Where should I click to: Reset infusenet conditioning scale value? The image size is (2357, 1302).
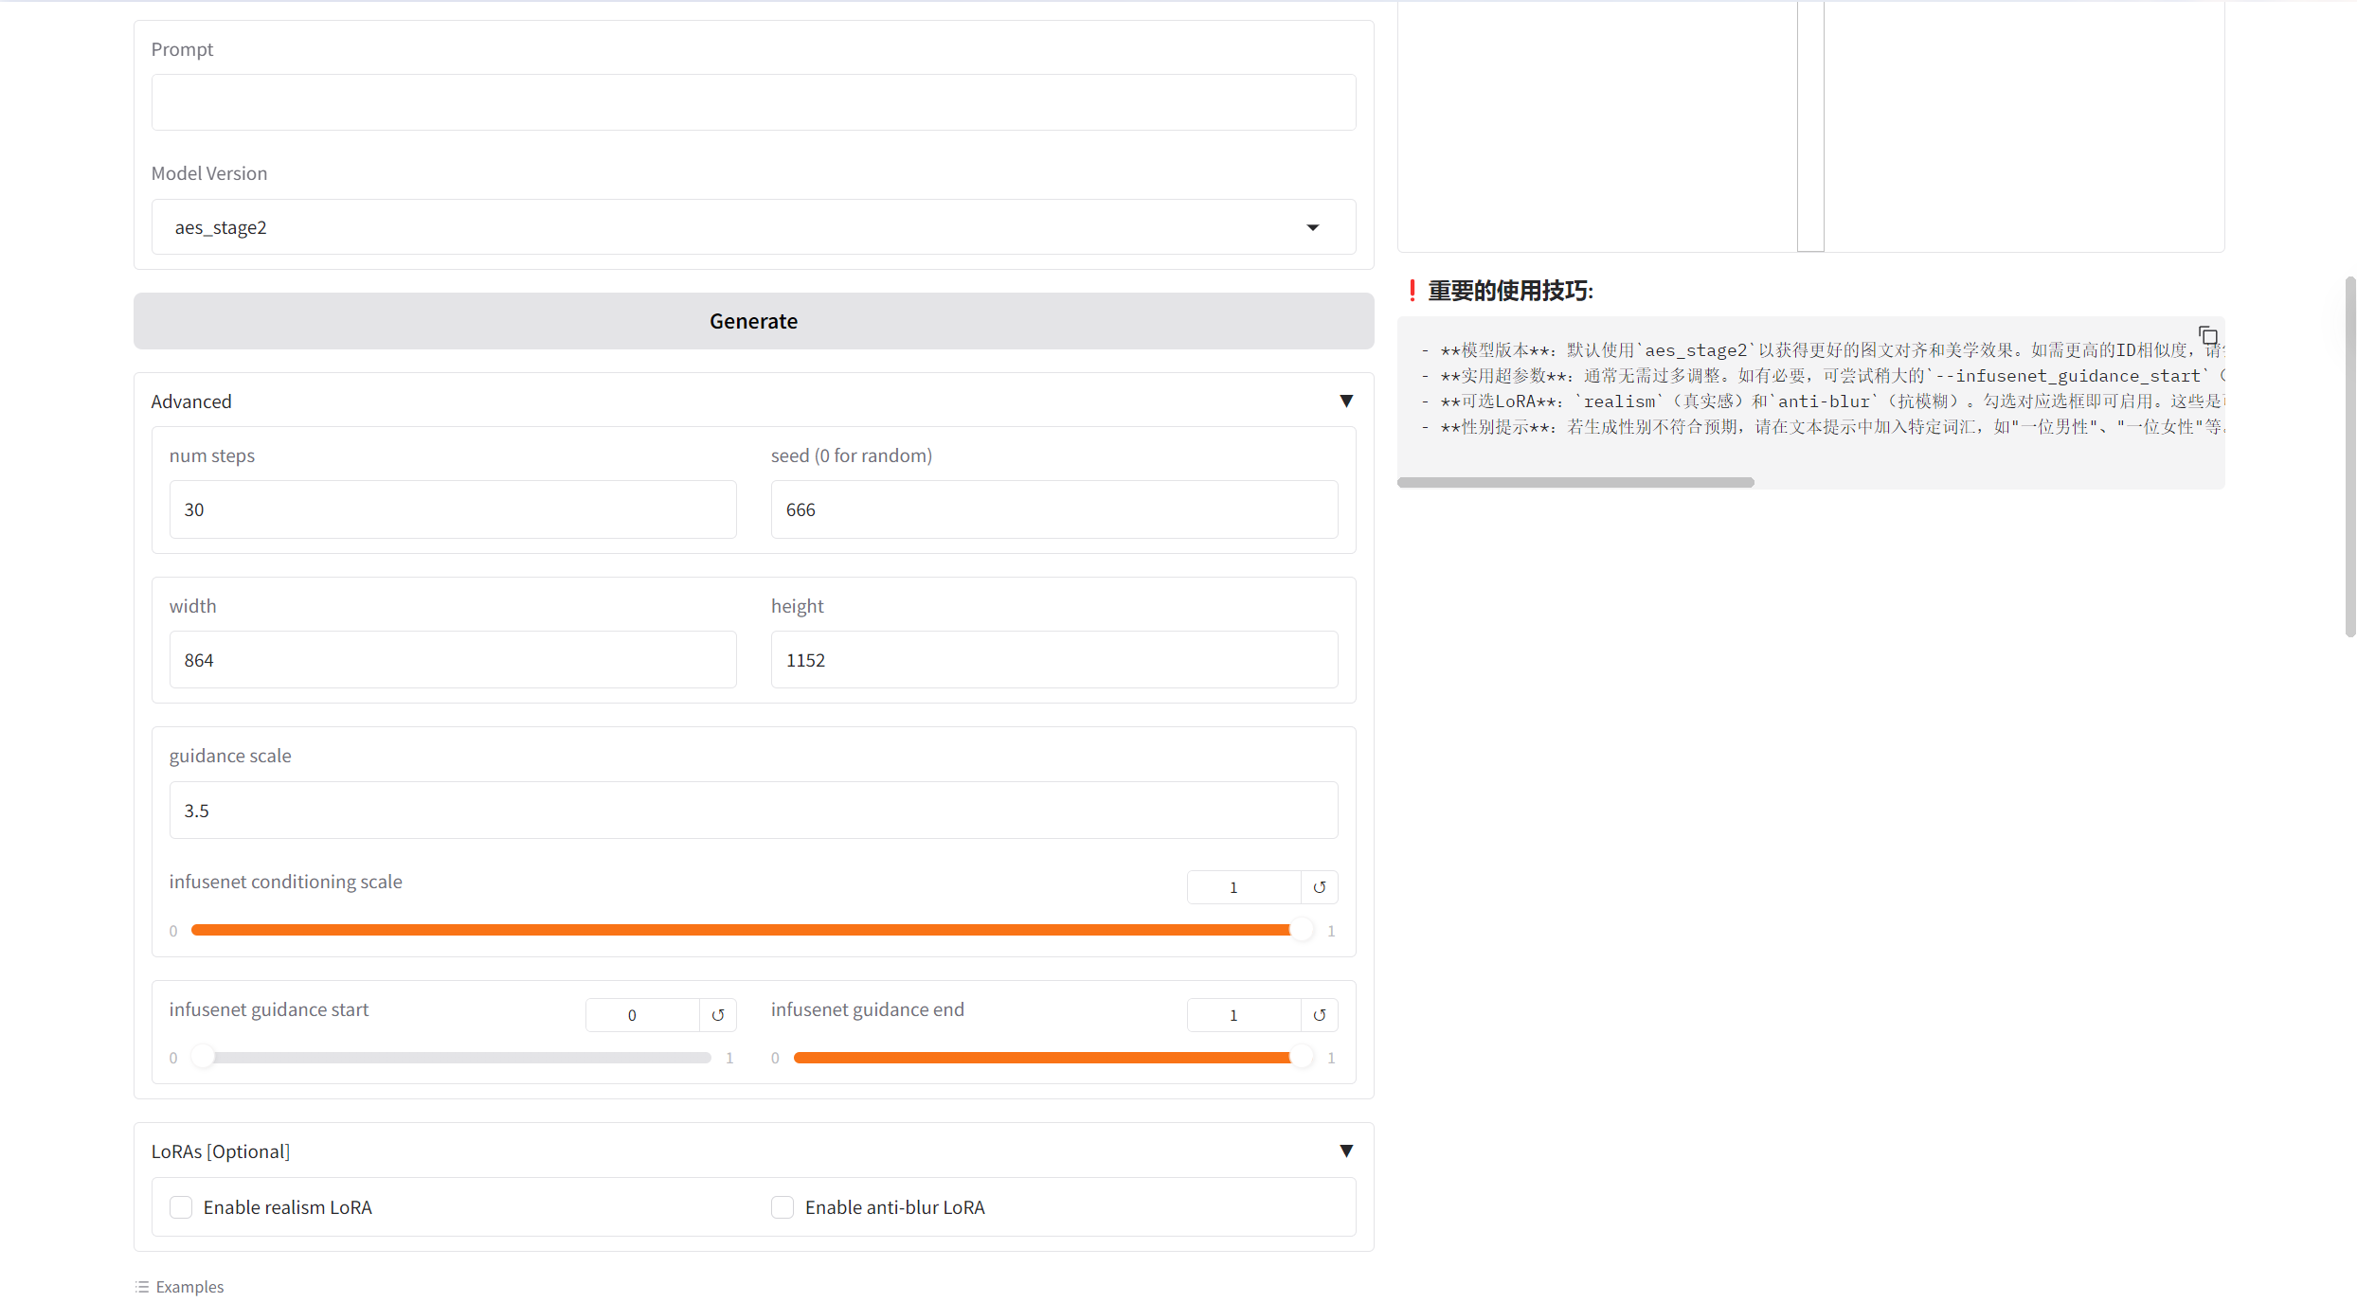click(x=1319, y=887)
